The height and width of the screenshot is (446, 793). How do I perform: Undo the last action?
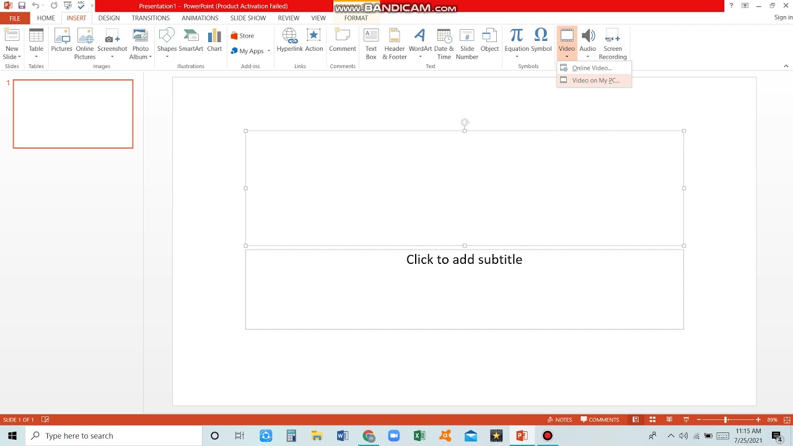point(35,6)
